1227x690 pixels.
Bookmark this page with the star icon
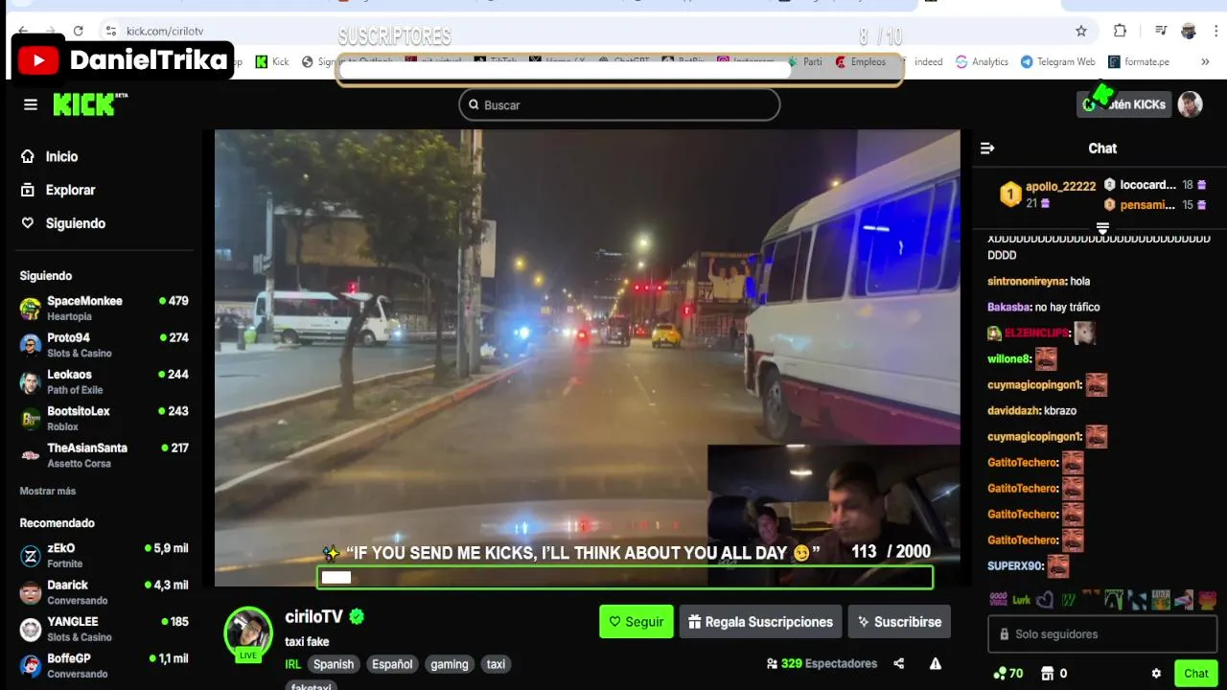pyautogui.click(x=1081, y=31)
